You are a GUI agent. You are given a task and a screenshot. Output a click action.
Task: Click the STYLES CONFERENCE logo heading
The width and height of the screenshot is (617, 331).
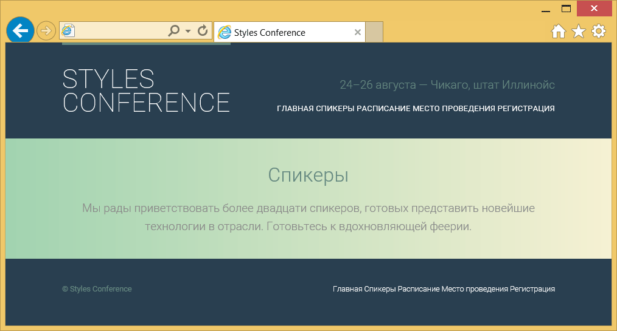[x=146, y=90]
